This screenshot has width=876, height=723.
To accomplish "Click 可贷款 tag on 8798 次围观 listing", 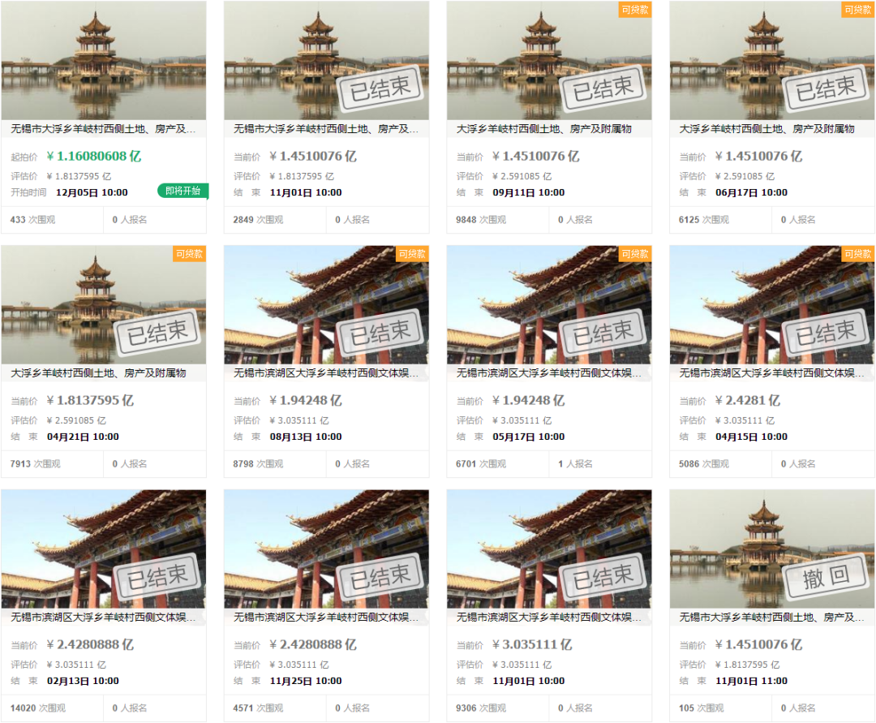I will click(x=412, y=254).
